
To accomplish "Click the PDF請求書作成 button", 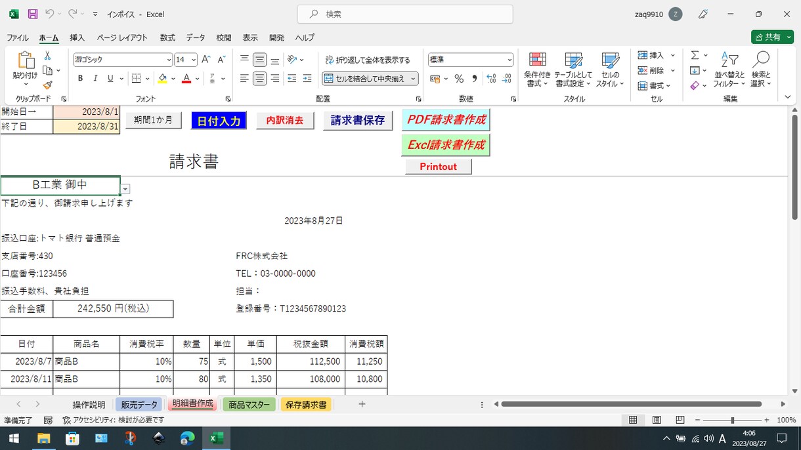I will (x=446, y=119).
